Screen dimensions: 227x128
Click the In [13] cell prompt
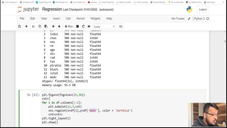(33, 95)
